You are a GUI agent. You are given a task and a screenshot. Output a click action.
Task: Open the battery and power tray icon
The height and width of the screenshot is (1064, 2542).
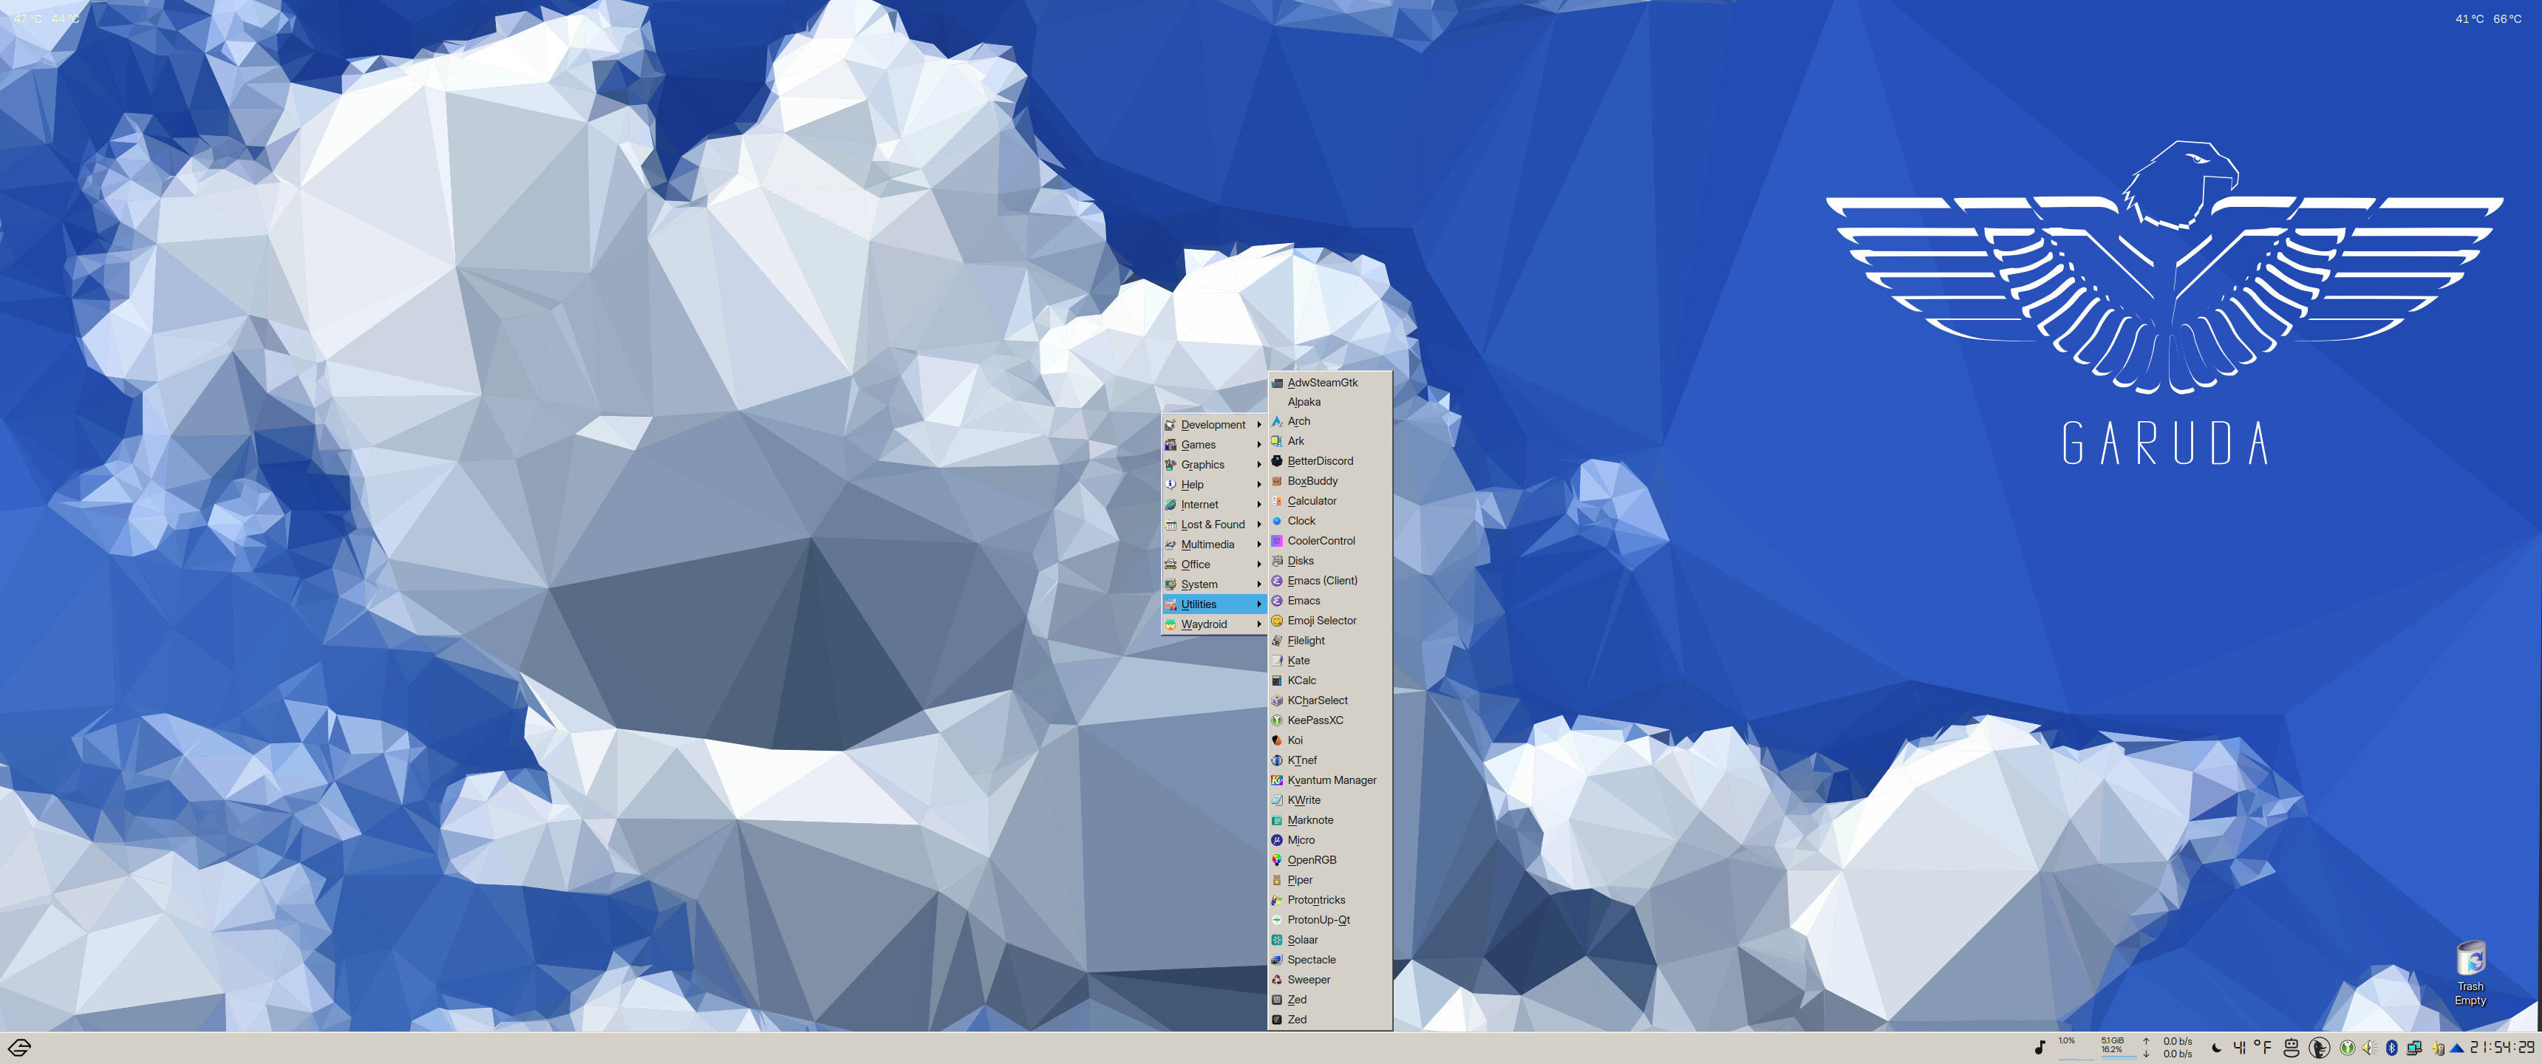tap(2437, 1048)
